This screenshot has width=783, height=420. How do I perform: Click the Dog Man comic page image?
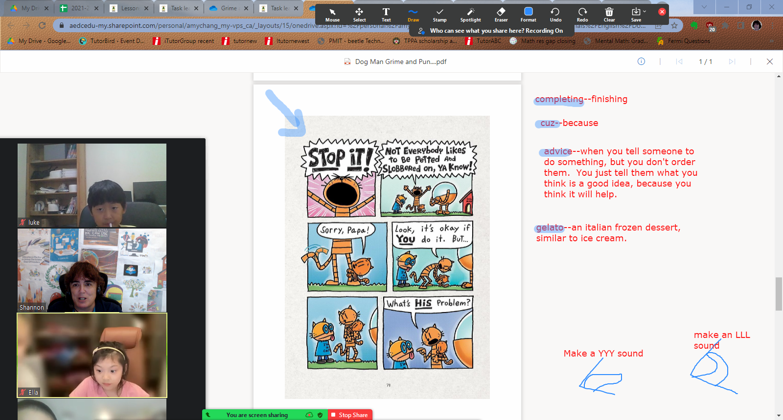pyautogui.click(x=387, y=257)
